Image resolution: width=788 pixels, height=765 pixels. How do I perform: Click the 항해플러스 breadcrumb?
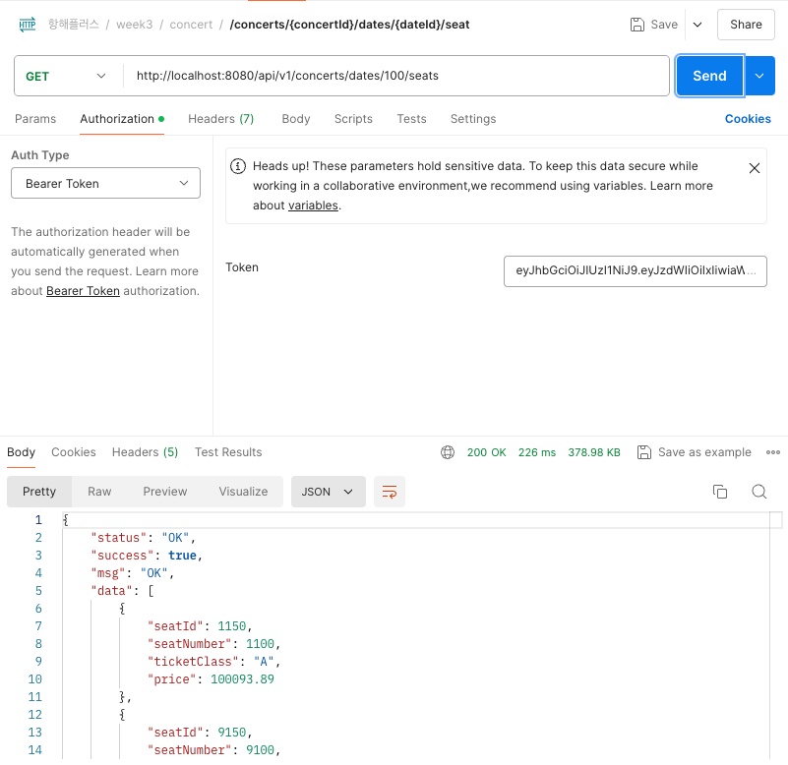click(74, 25)
